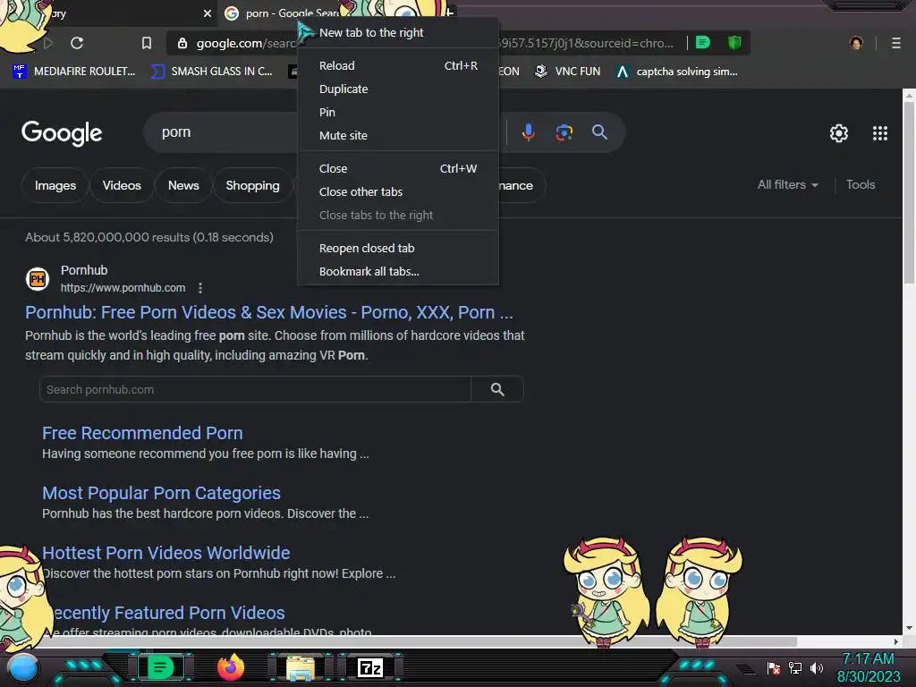Filter results by Videos
This screenshot has height=687, width=916.
(x=122, y=185)
